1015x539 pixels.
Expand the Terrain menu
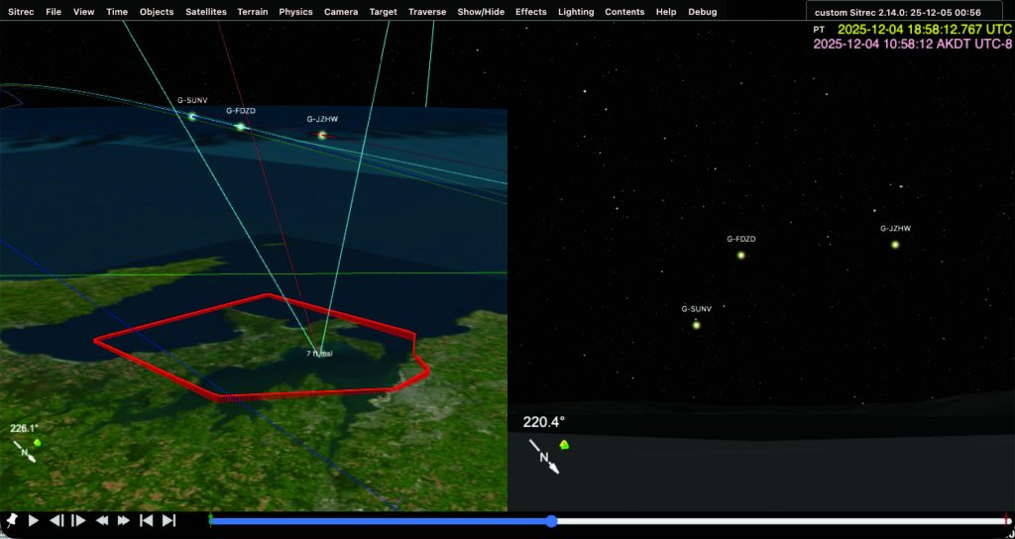pos(253,12)
